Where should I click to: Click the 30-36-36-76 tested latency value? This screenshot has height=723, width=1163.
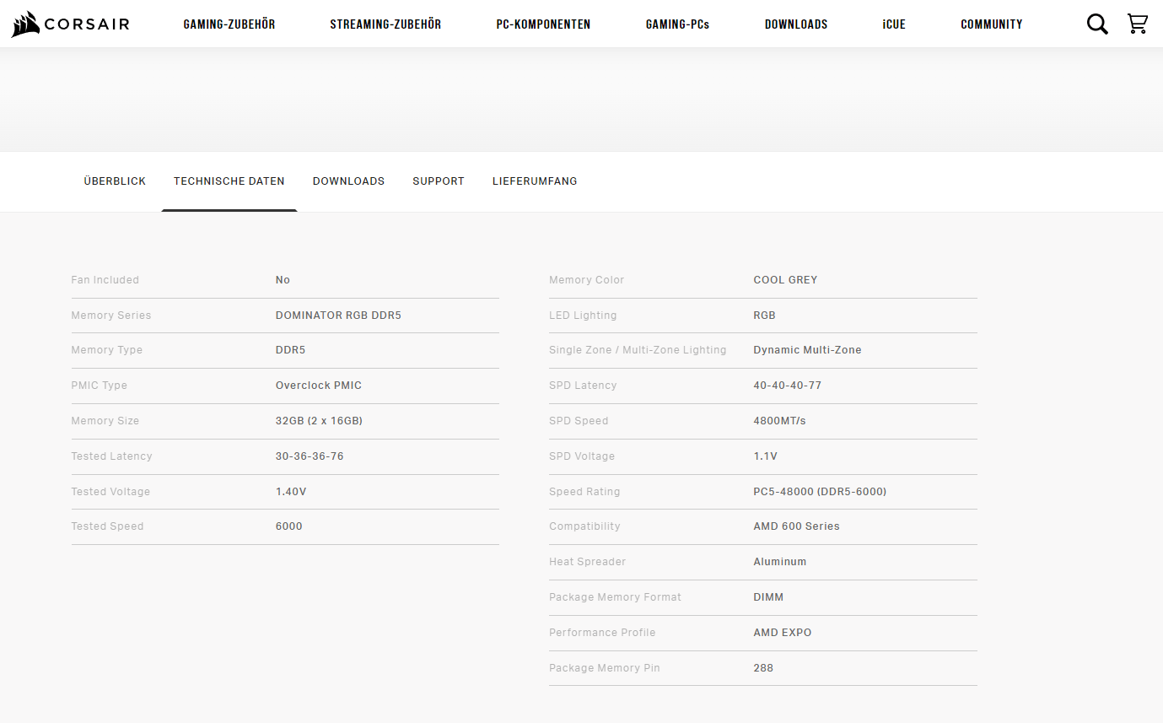click(310, 456)
